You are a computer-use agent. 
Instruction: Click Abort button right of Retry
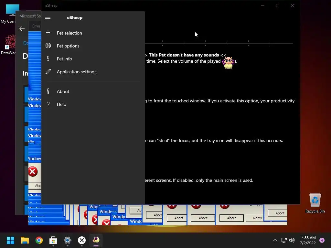tap(277, 213)
